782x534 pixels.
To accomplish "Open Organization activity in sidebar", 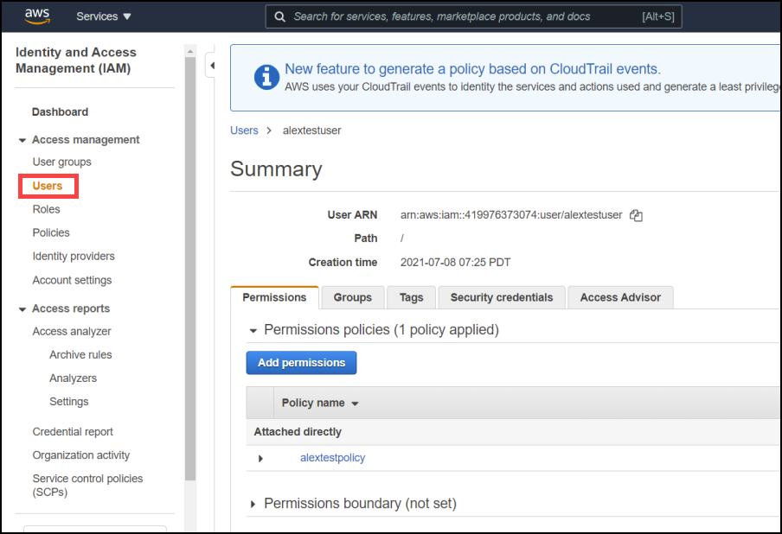I will coord(80,455).
